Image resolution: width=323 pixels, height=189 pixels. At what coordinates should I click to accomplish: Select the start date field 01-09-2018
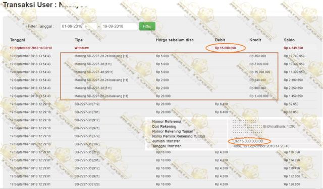pos(79,26)
